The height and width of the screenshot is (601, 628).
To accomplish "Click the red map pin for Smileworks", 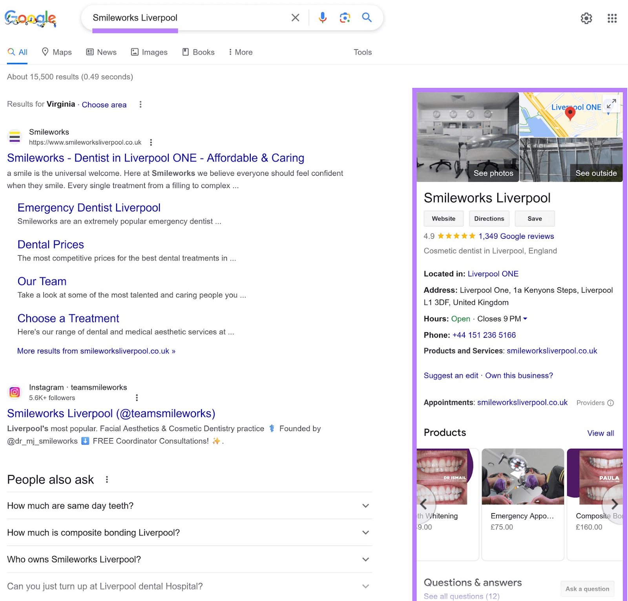I will [570, 113].
